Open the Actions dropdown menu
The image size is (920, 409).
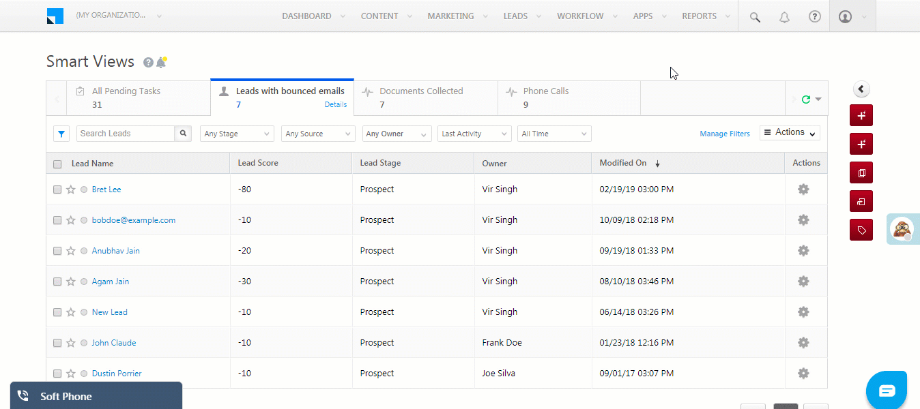click(790, 133)
